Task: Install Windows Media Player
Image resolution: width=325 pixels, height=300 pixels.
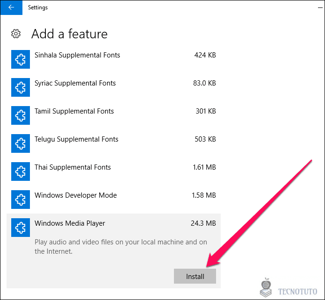Action: click(x=195, y=276)
